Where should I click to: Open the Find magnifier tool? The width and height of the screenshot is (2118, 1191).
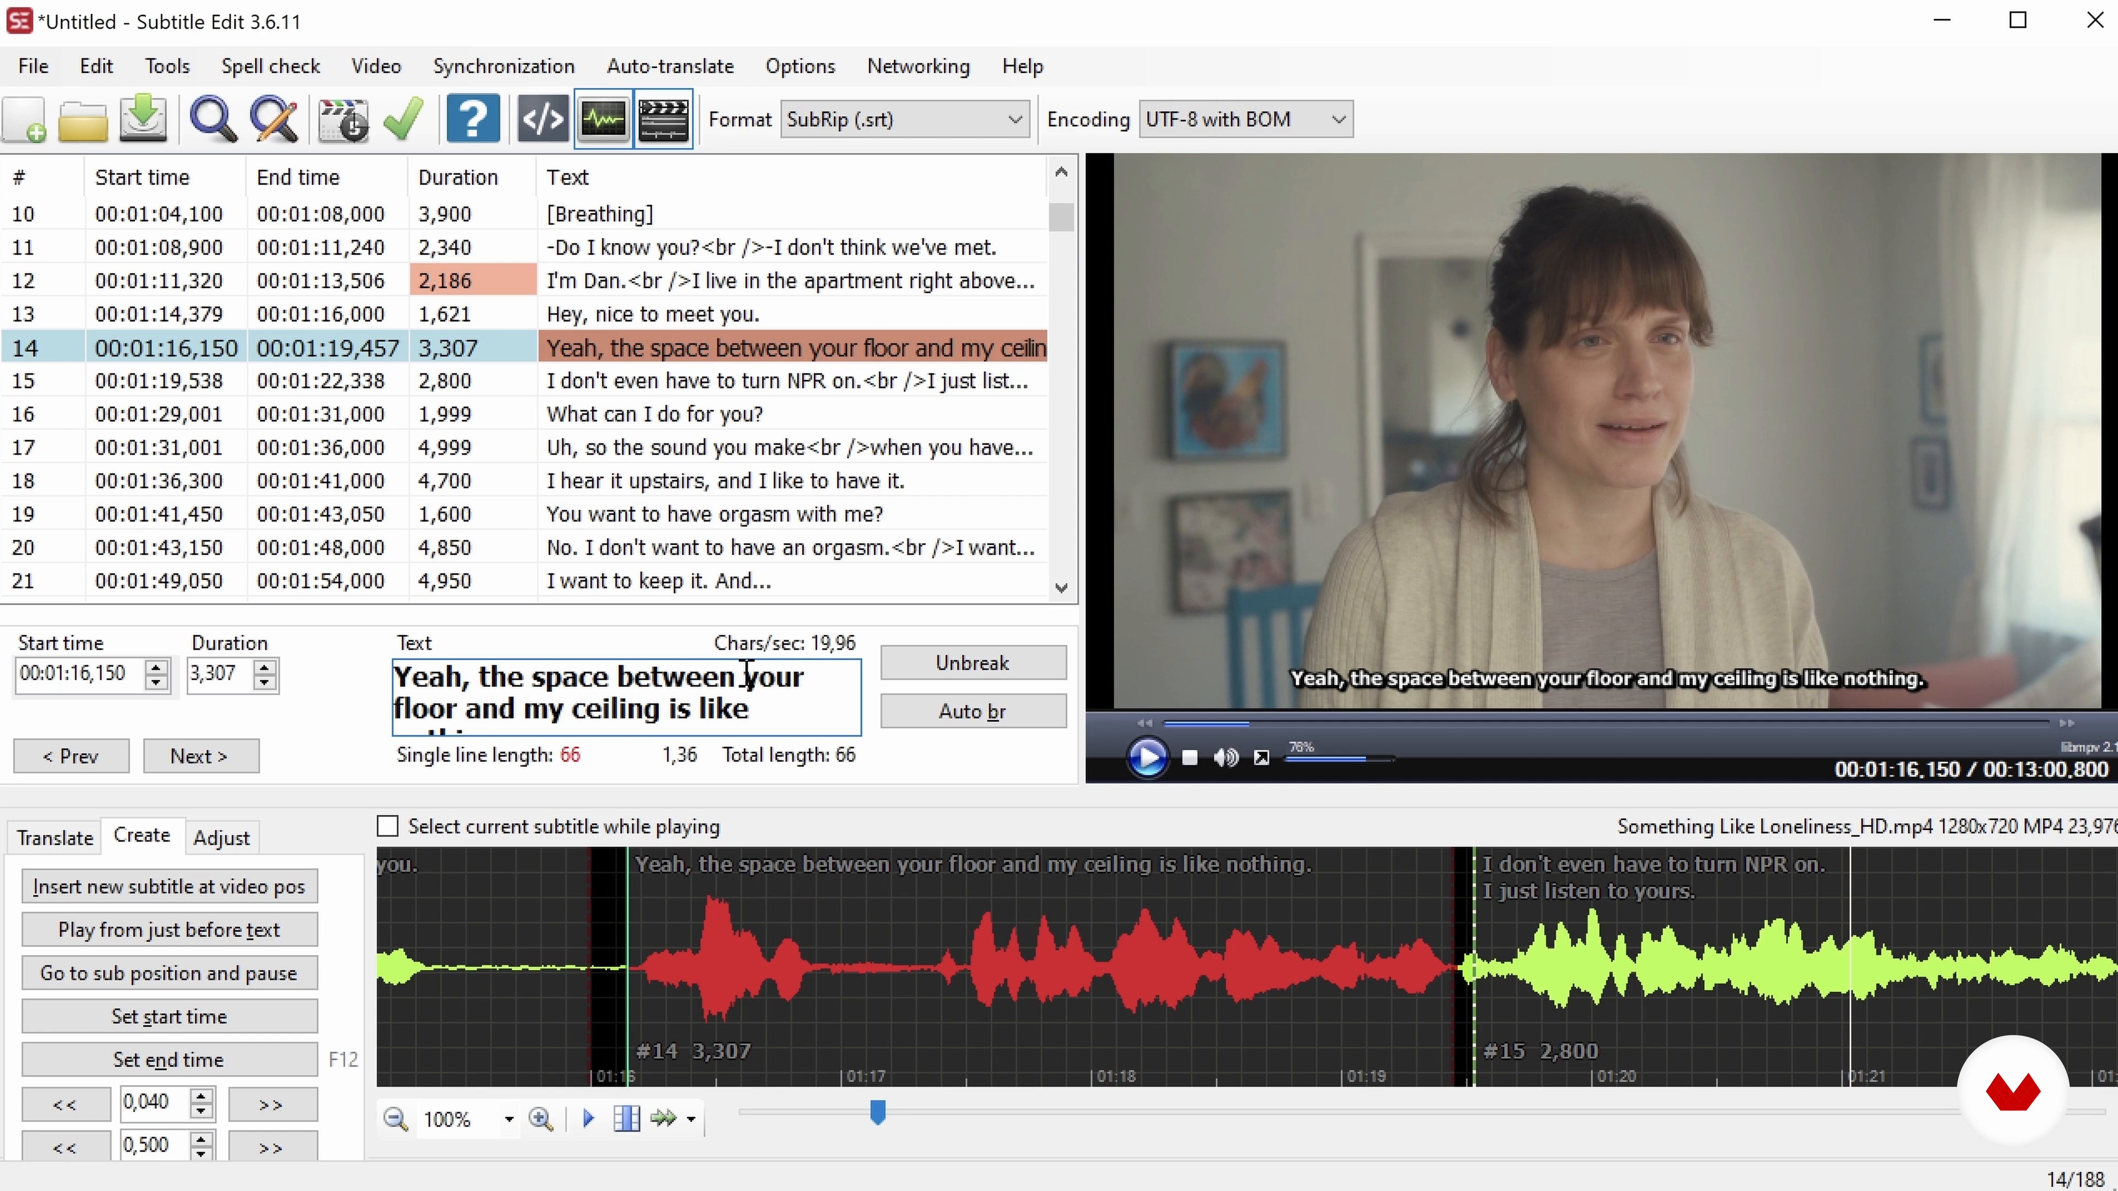(213, 120)
